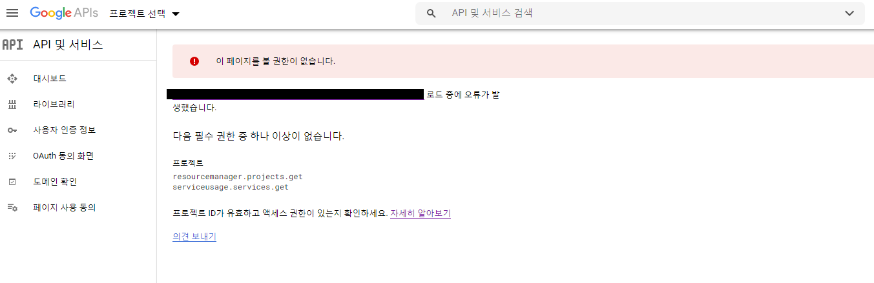Click the API 및 서비스 header icon

(x=12, y=44)
